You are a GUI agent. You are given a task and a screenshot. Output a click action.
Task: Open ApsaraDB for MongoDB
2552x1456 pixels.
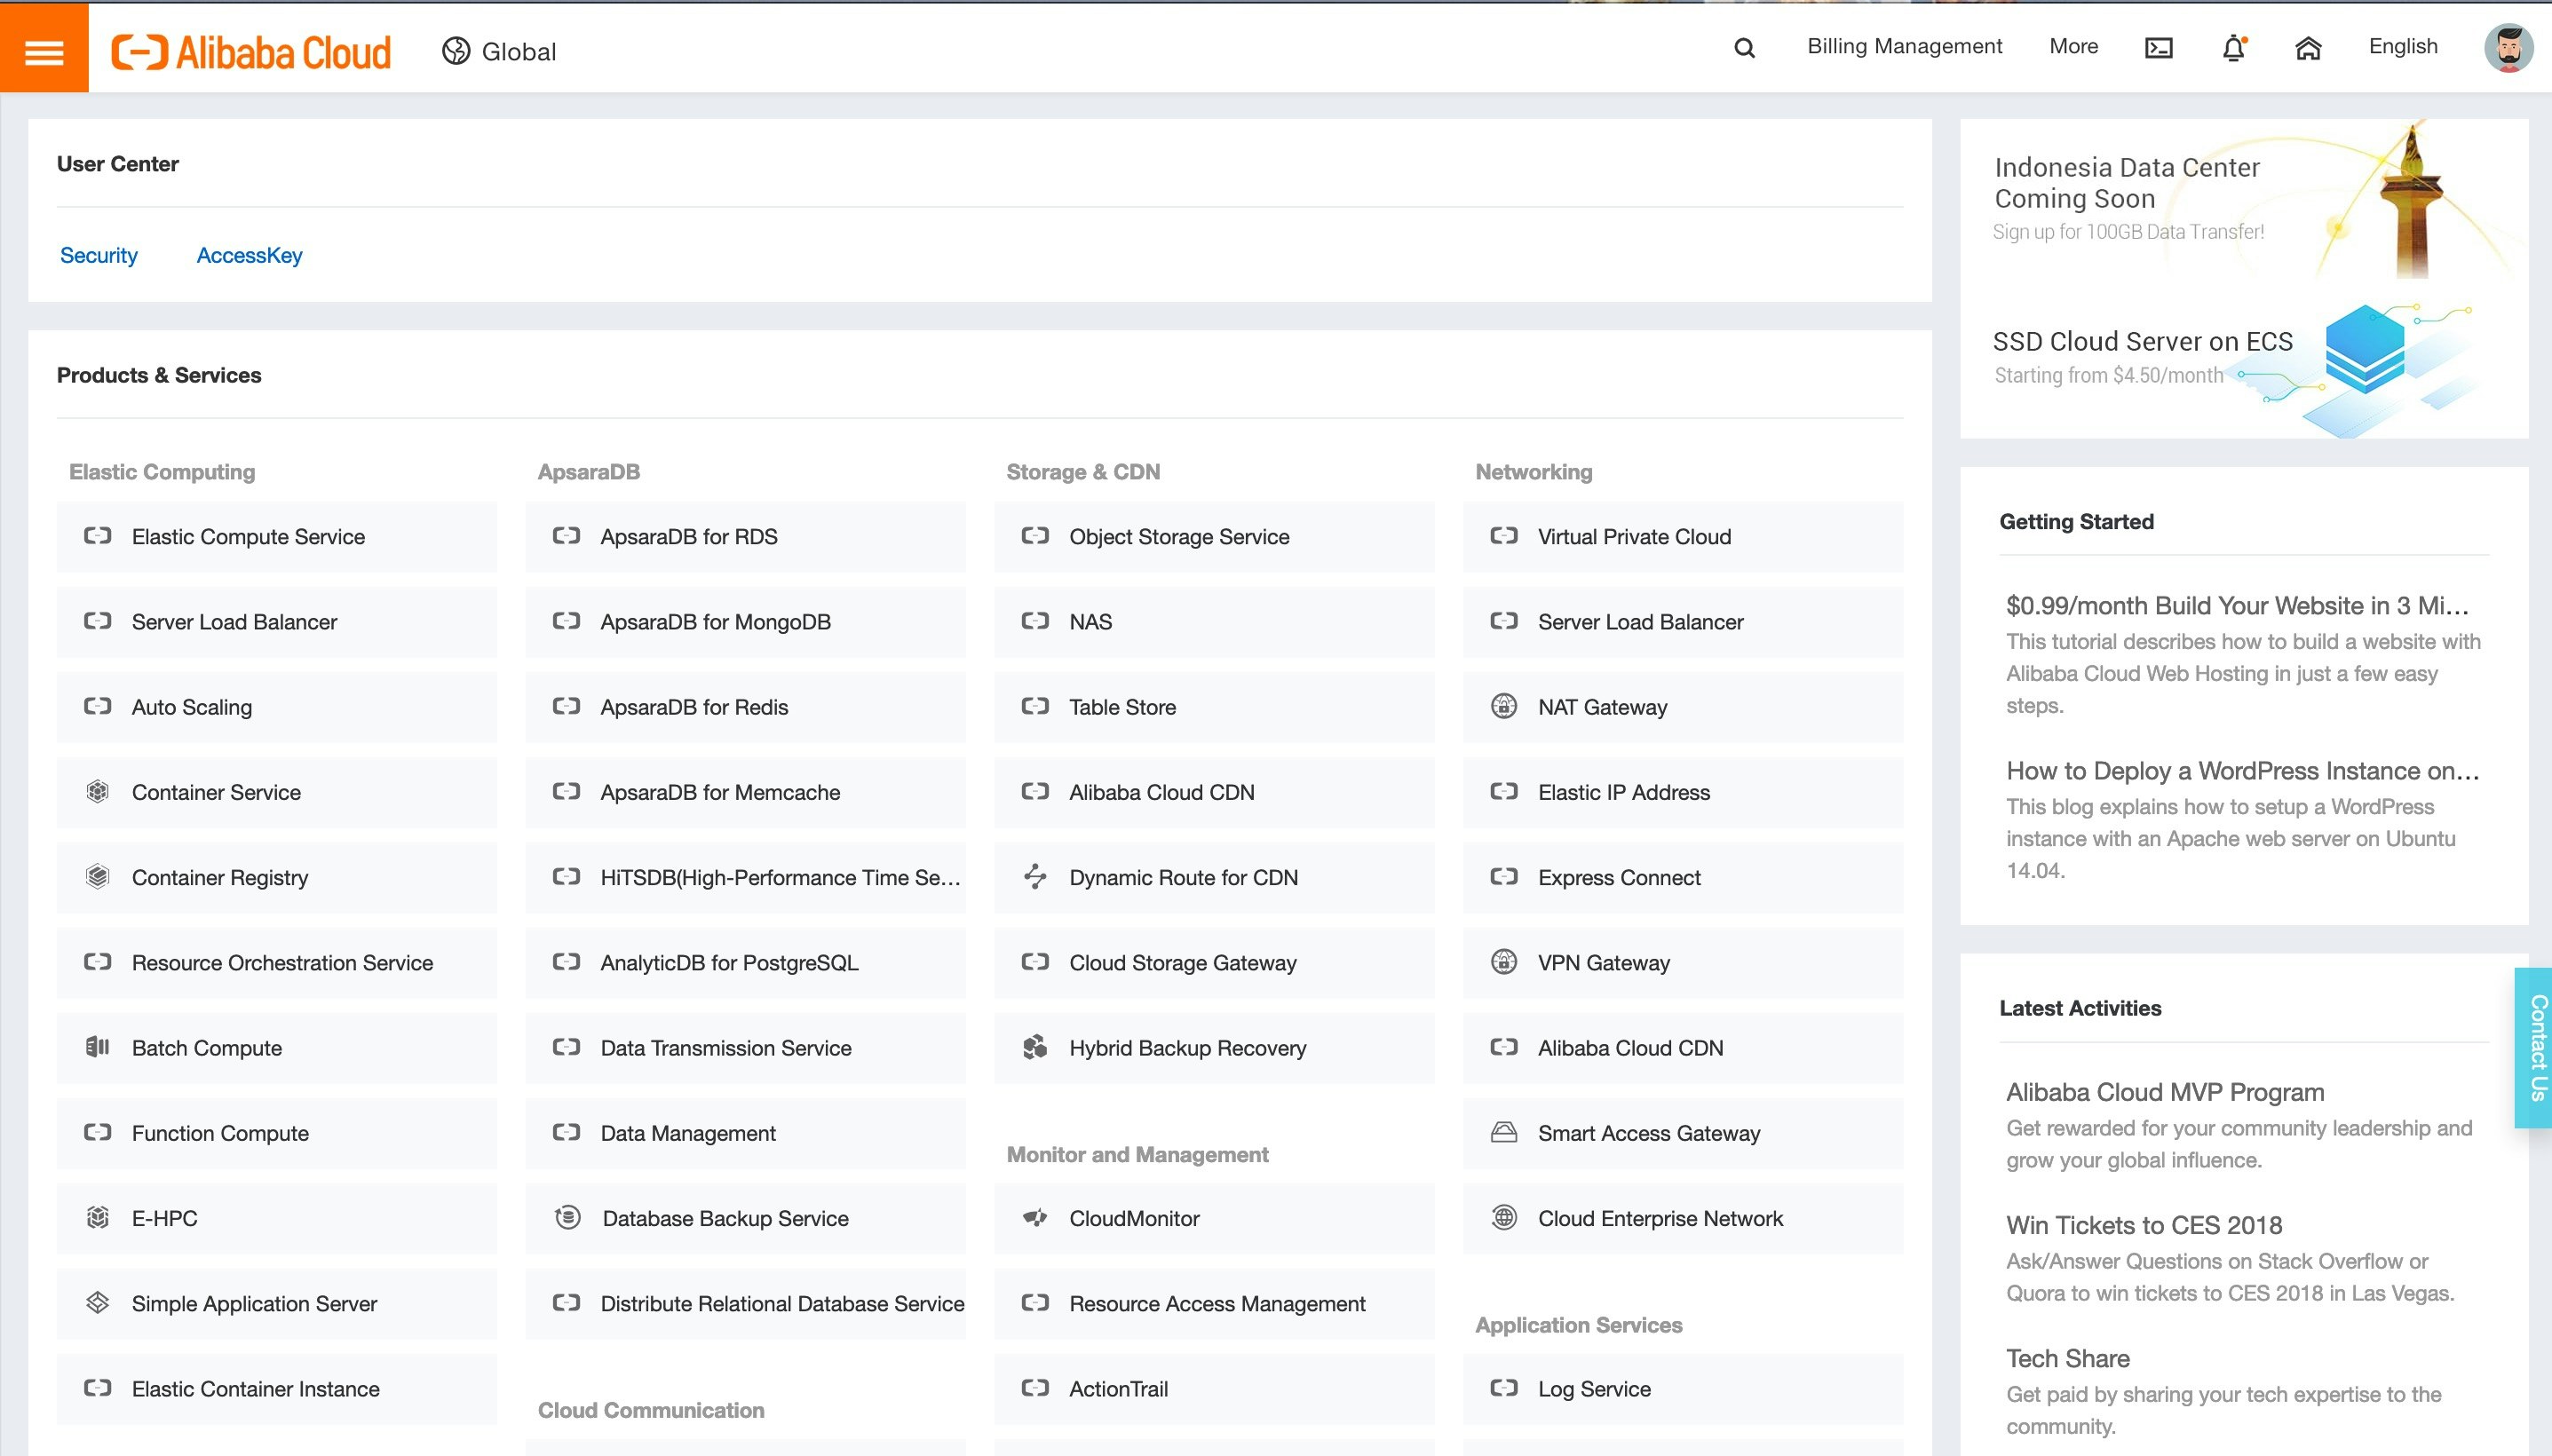pos(746,622)
